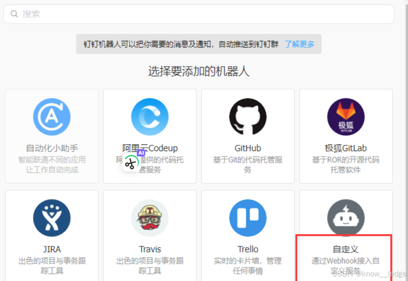This screenshot has width=408, height=281.
Task: Click description 智能联通不同的应用让工作自动完成
Action: (x=52, y=165)
